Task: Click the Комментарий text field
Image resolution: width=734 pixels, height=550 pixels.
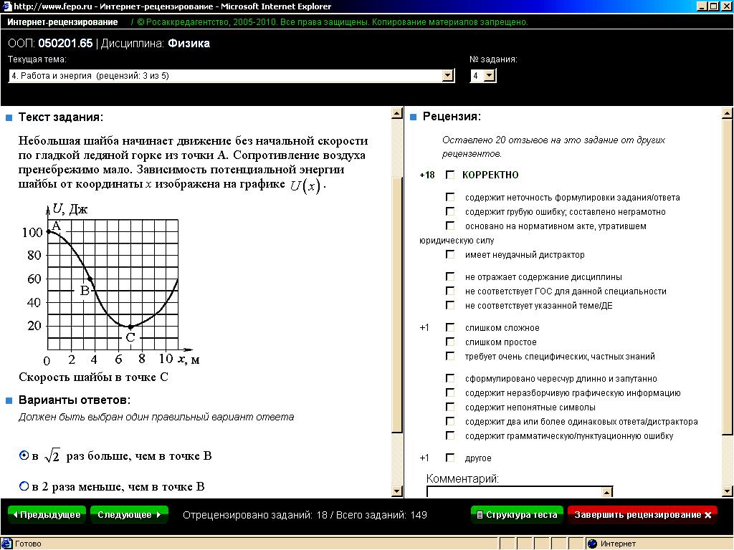Action: pos(514,492)
